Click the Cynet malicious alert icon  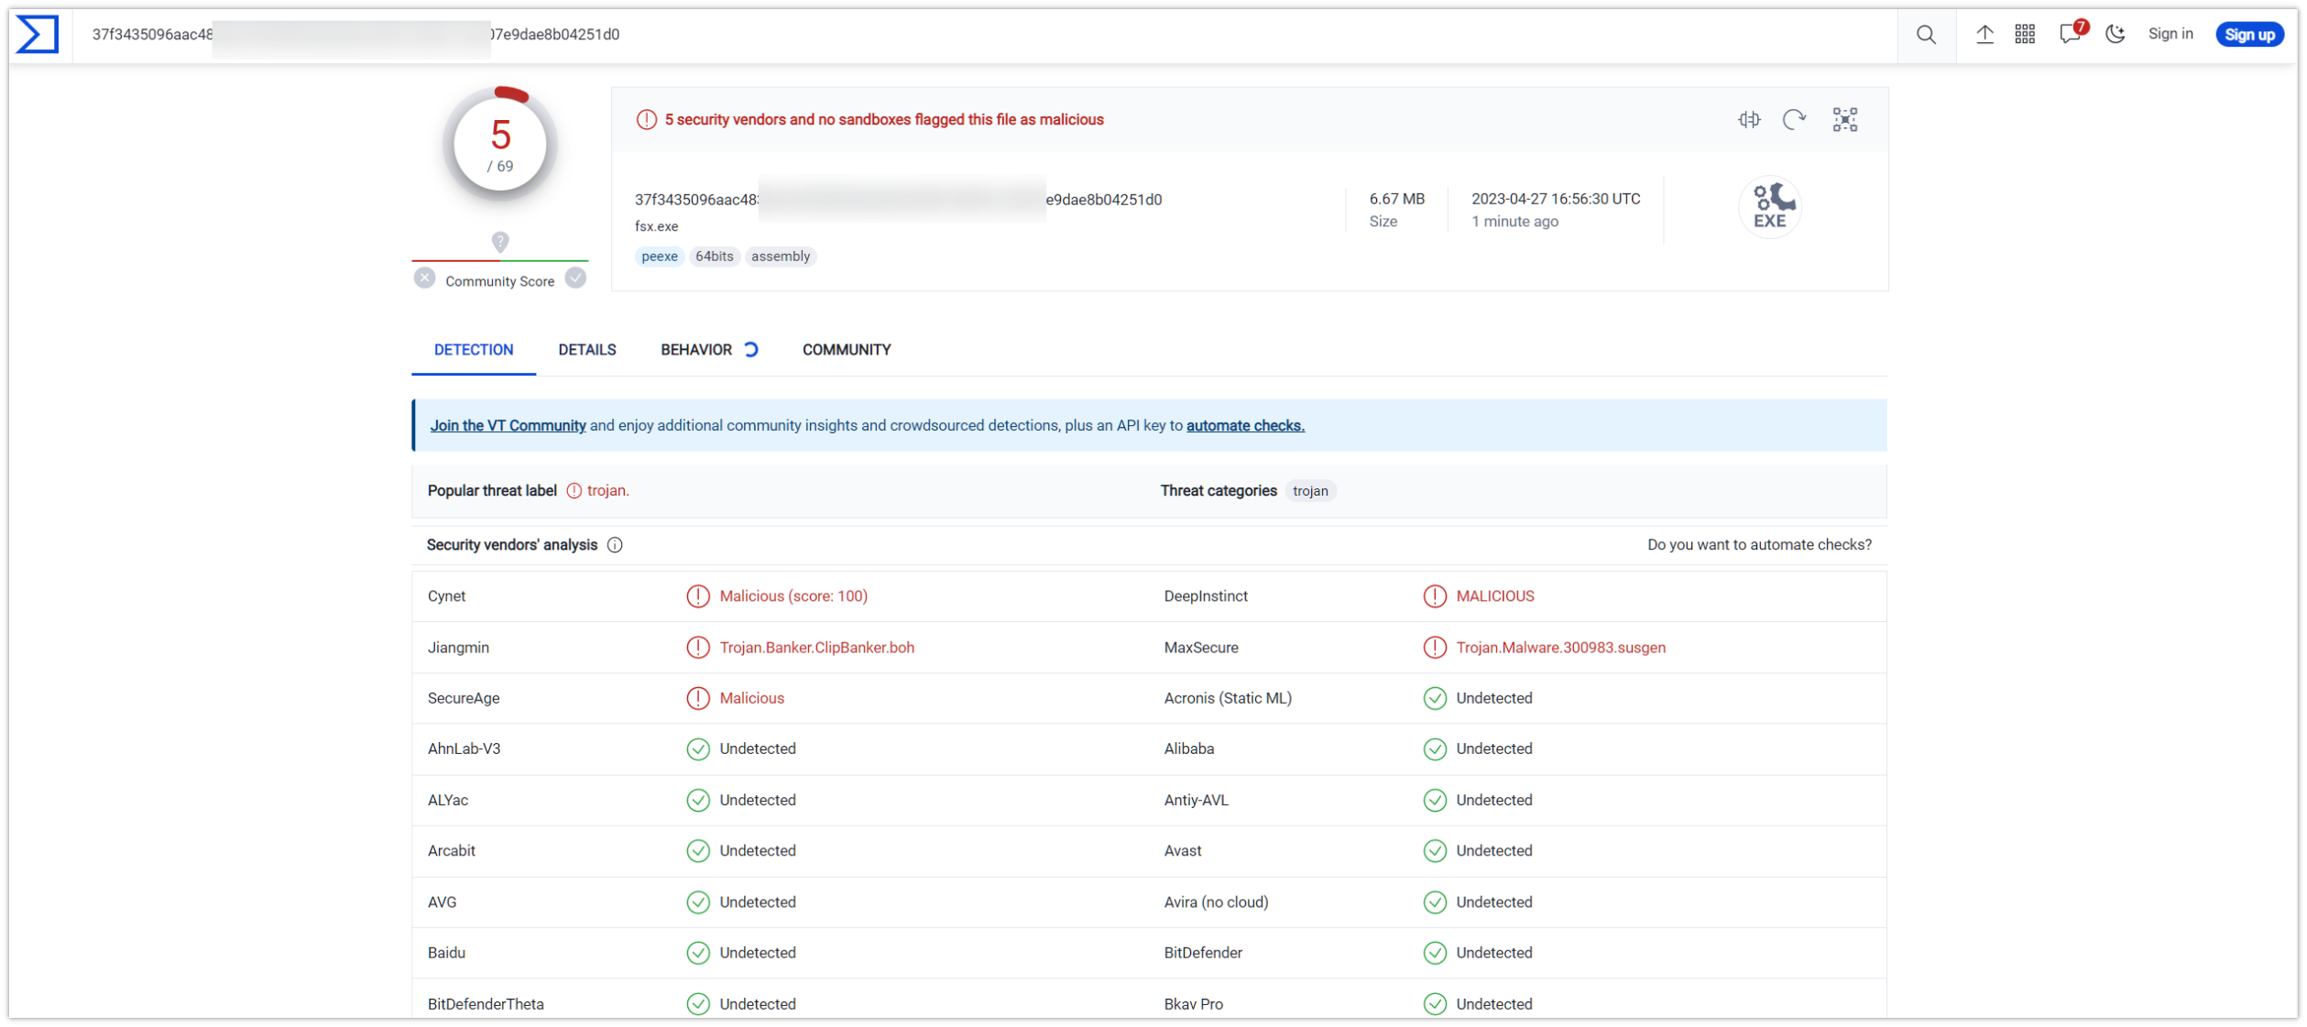click(698, 596)
